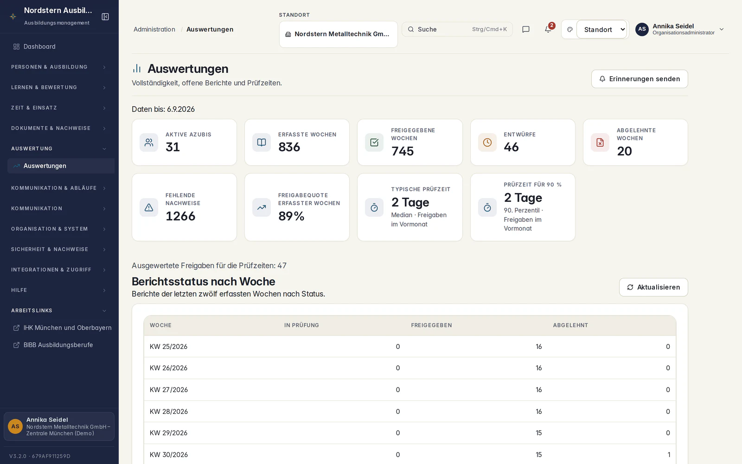The image size is (742, 464).
Task: Click the bar chart icon beside Auswertungen heading
Action: [137, 69]
